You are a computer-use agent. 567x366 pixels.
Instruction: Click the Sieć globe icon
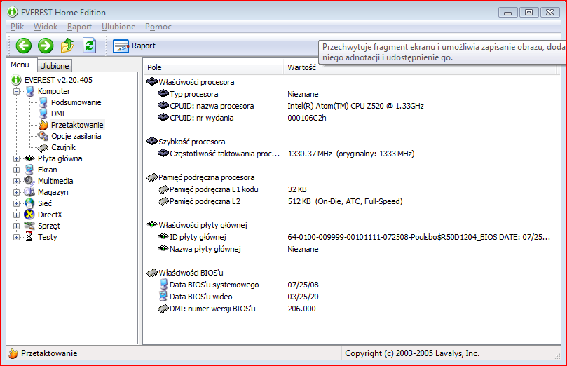[x=29, y=203]
